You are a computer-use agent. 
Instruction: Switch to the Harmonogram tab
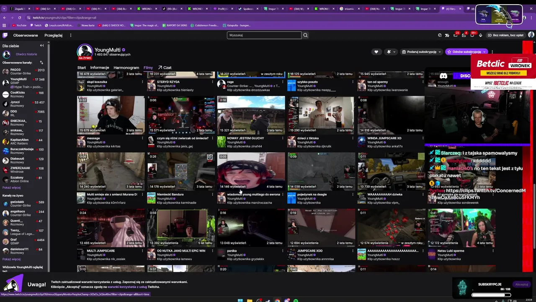click(x=126, y=68)
